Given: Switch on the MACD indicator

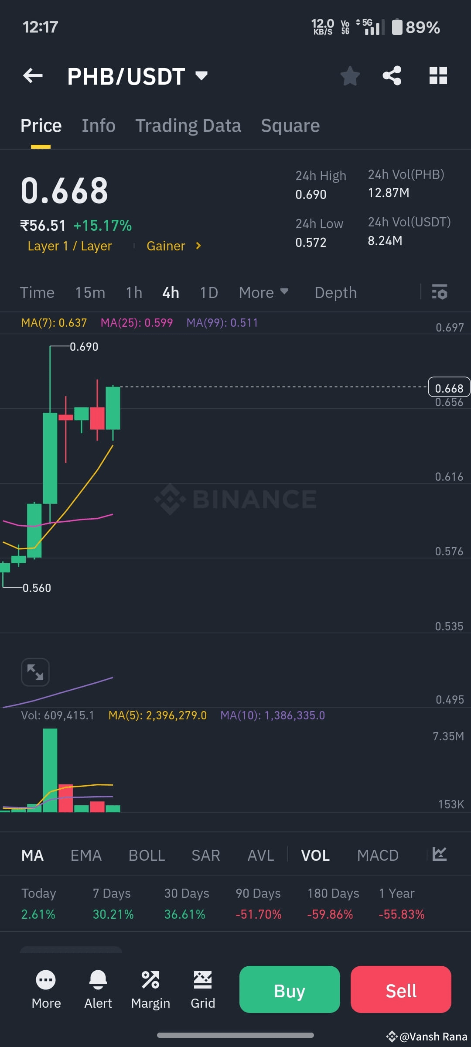Looking at the screenshot, I should click(378, 855).
